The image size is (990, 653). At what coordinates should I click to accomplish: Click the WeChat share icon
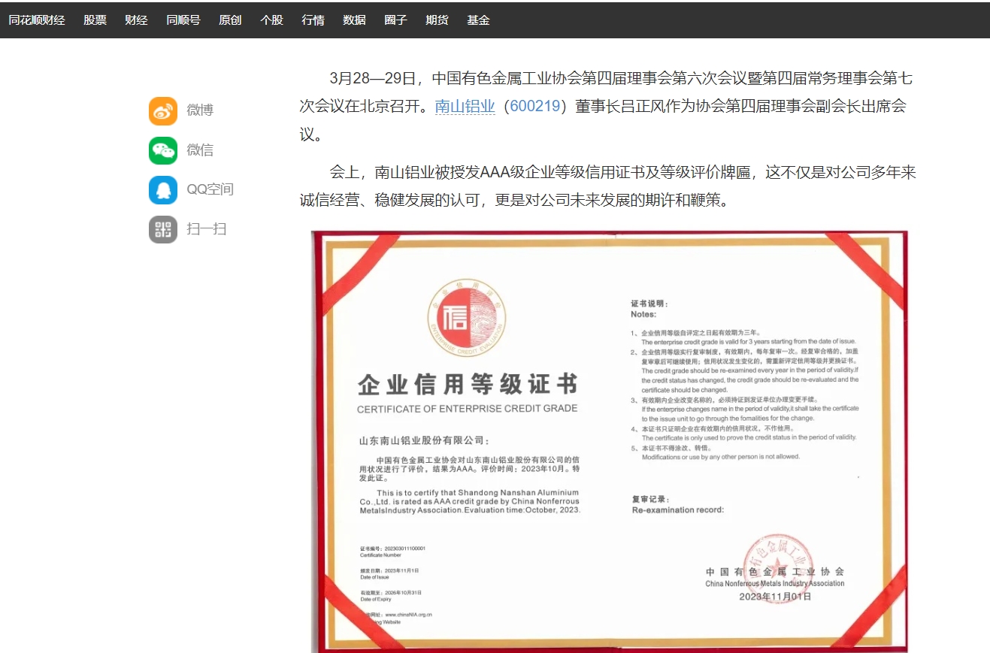pyautogui.click(x=163, y=150)
